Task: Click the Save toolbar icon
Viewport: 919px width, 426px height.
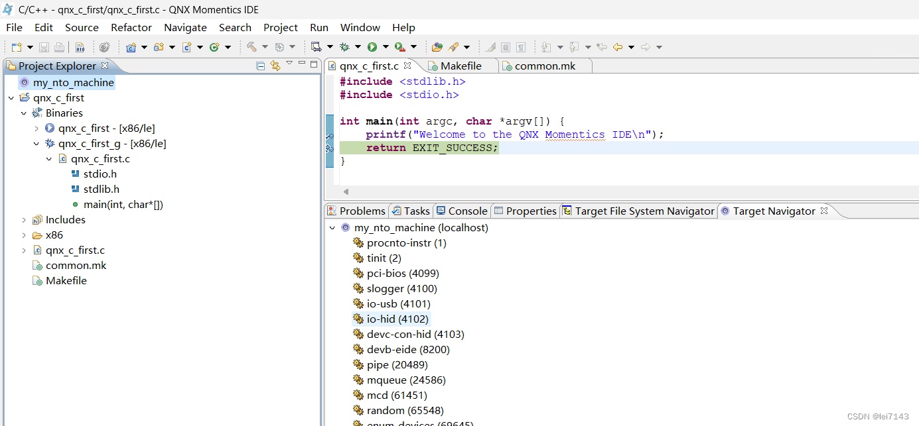Action: click(x=44, y=47)
